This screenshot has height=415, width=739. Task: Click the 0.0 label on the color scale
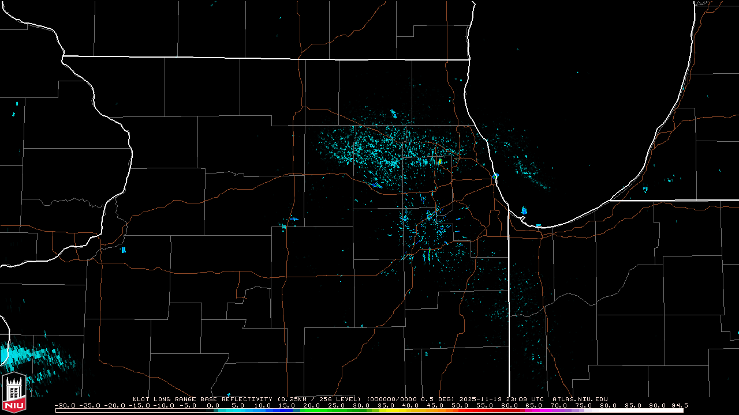point(213,405)
